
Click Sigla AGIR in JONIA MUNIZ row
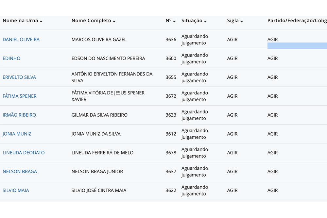pyautogui.click(x=232, y=134)
